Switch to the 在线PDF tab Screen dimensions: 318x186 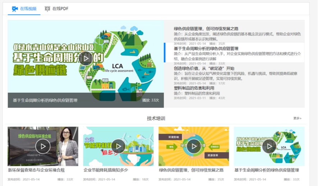tap(60, 9)
